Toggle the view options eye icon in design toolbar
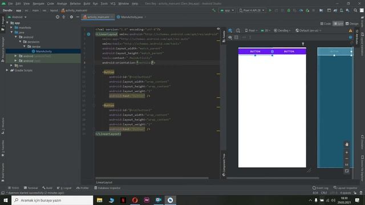Viewport: 365px width, 205px height. [230, 37]
